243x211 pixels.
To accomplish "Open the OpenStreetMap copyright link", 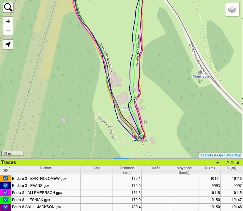I will [229, 155].
